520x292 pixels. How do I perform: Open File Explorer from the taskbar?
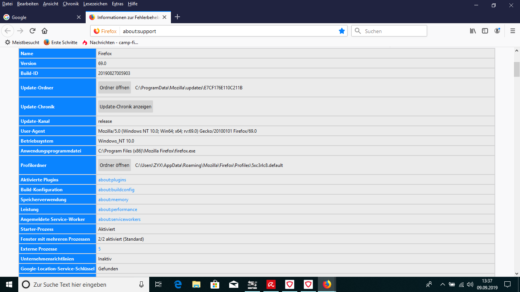196,284
